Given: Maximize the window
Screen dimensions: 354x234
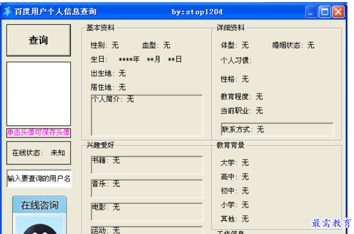Looking at the screenshot, I should click(325, 12).
